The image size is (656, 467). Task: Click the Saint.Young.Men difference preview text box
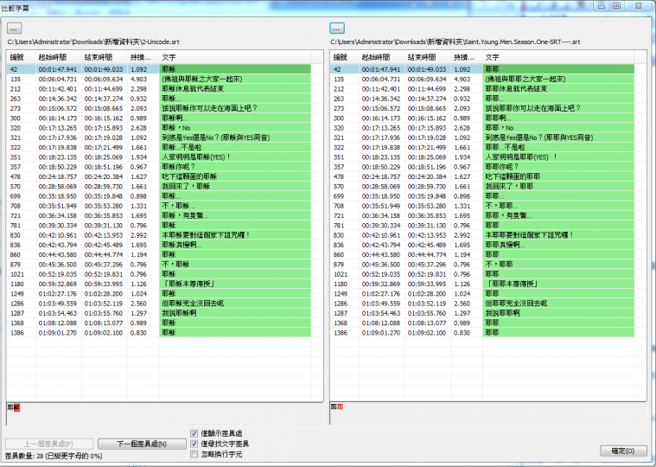[488, 414]
